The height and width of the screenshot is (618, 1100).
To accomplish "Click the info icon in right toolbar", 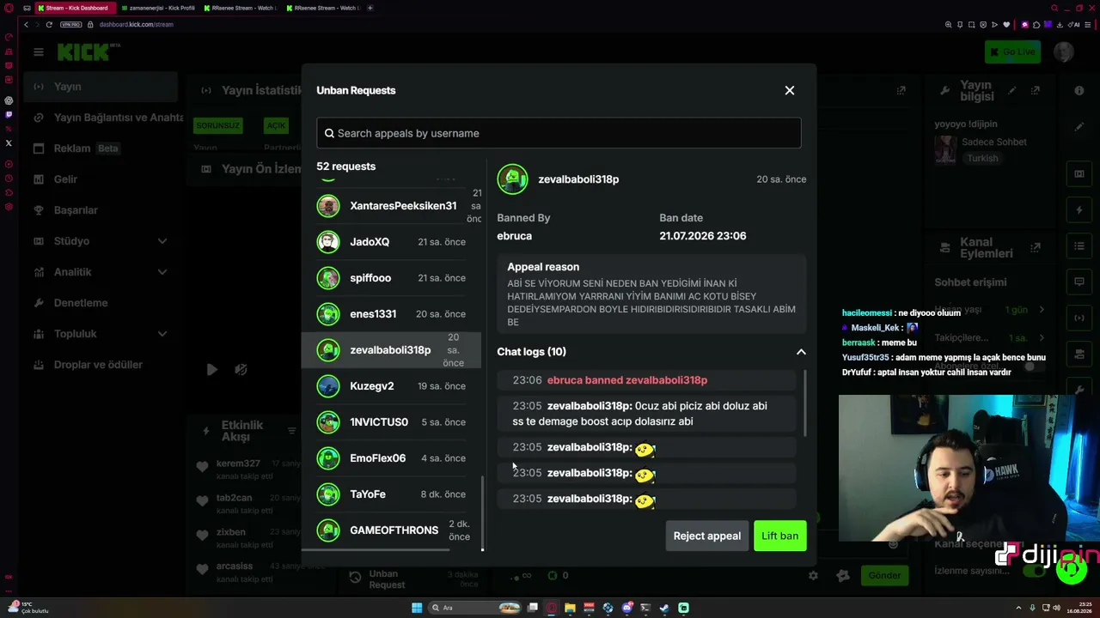I will click(1079, 90).
